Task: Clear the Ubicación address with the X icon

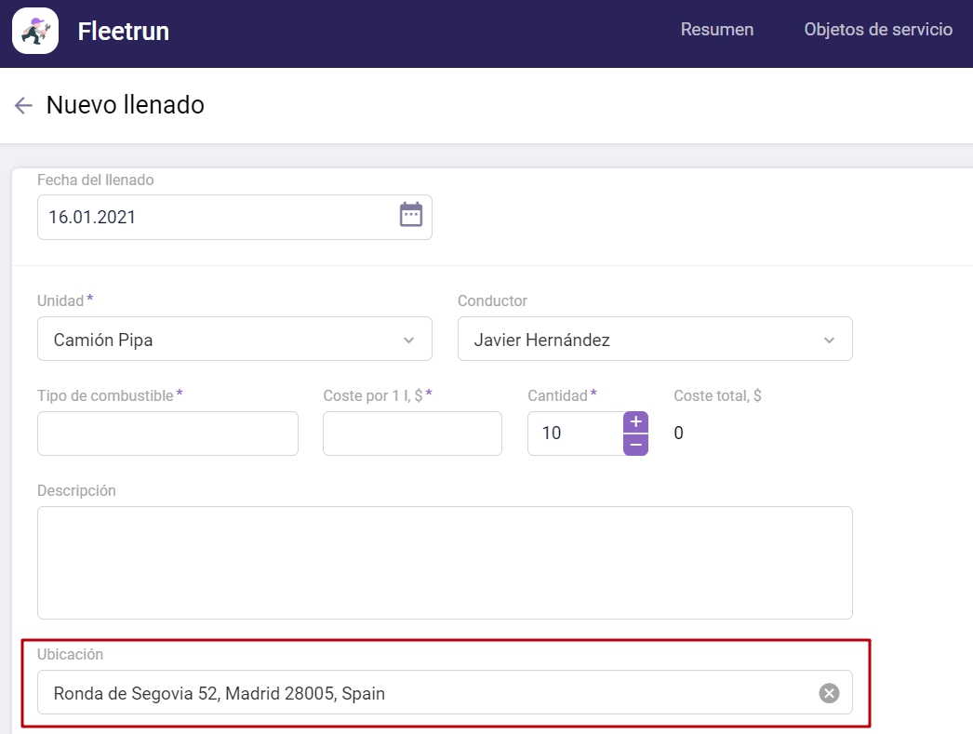Action: 829,693
